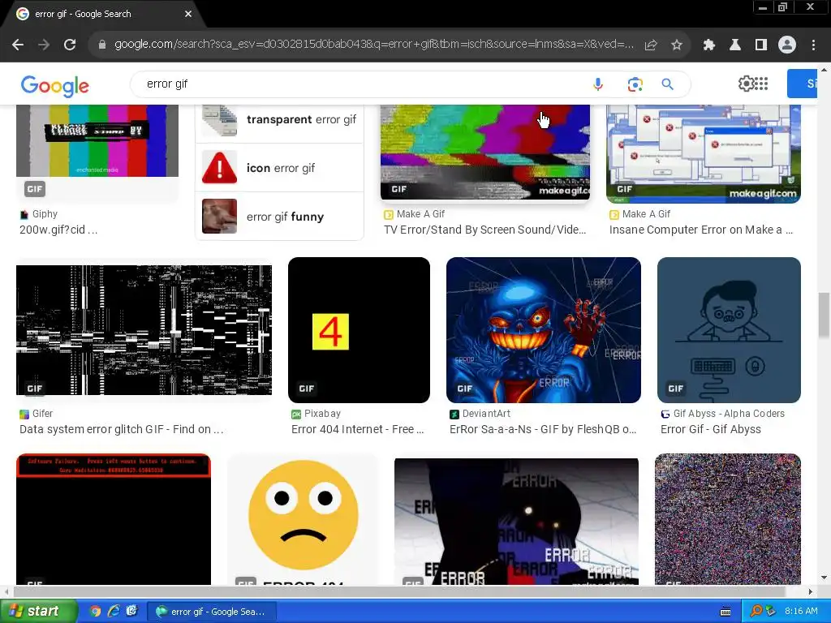Viewport: 831px width, 623px height.
Task: Open Insane Computer Error on Make a link
Action: [x=700, y=230]
